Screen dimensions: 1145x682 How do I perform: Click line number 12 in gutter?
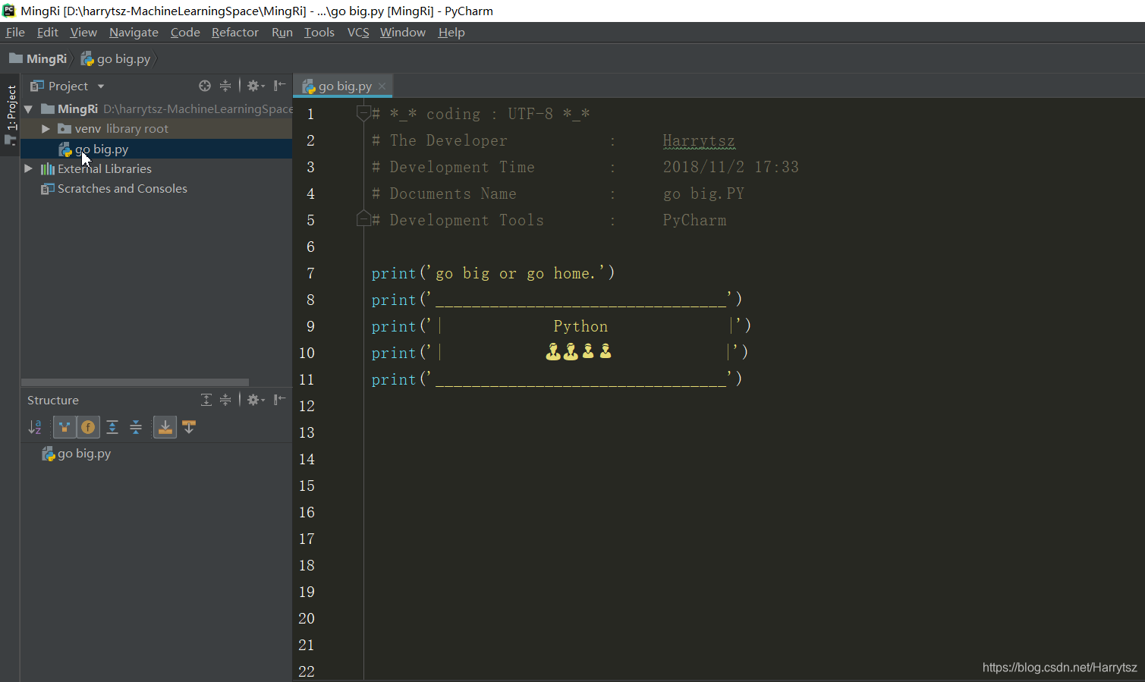pyautogui.click(x=307, y=406)
